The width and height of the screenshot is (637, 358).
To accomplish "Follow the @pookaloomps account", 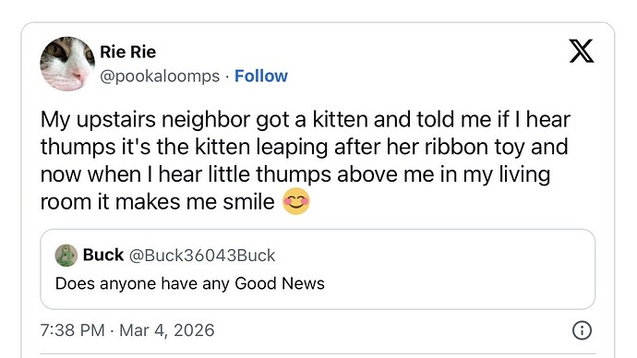I will pos(261,76).
